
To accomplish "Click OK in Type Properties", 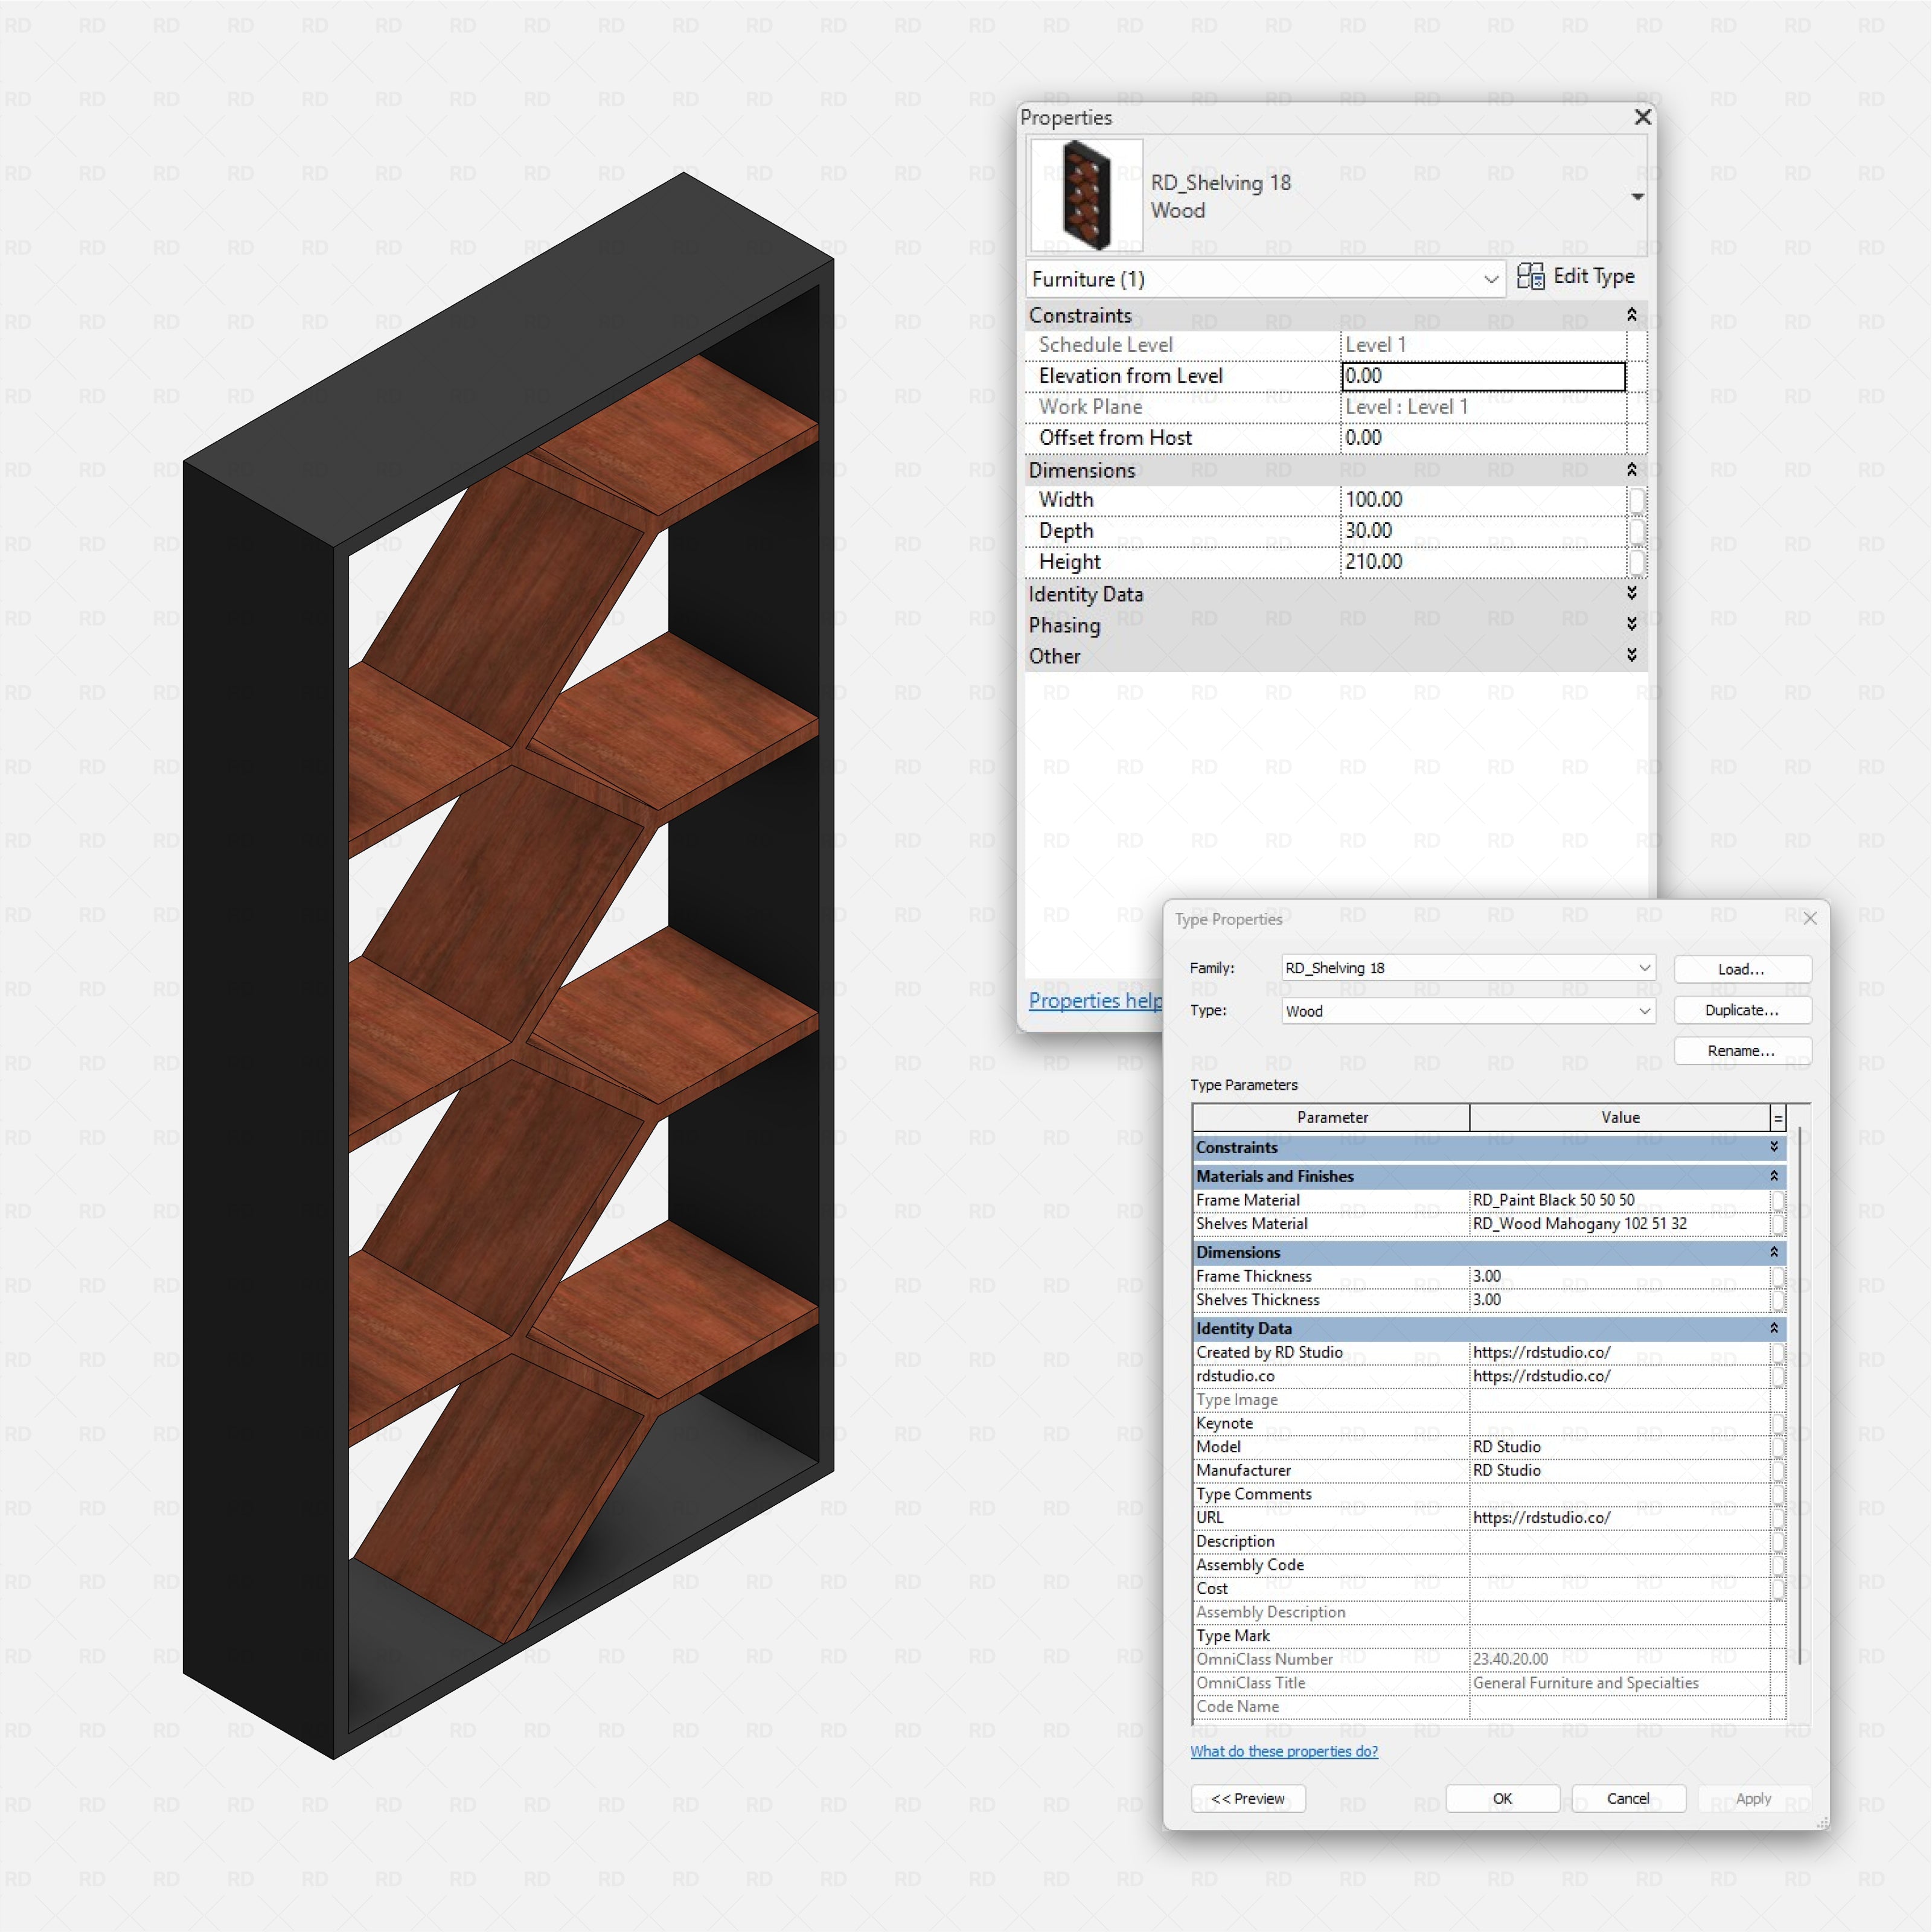I will click(1503, 1798).
